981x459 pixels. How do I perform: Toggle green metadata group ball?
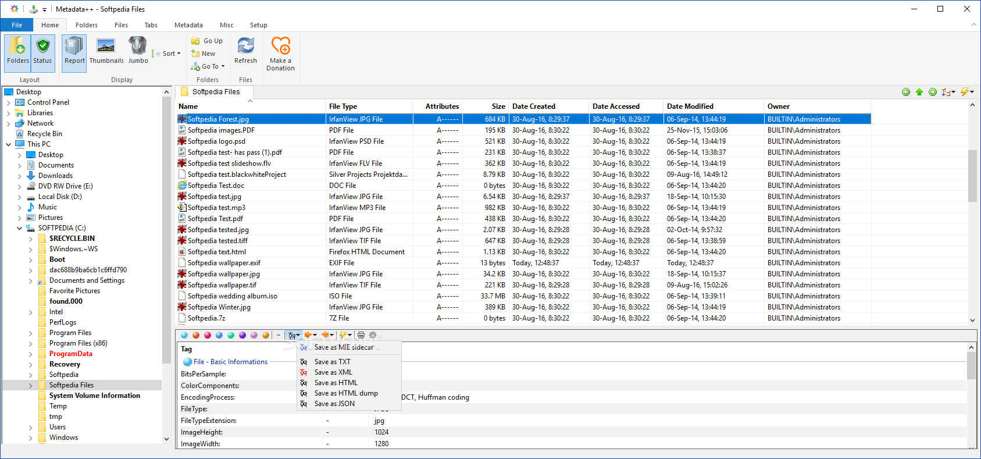click(231, 335)
